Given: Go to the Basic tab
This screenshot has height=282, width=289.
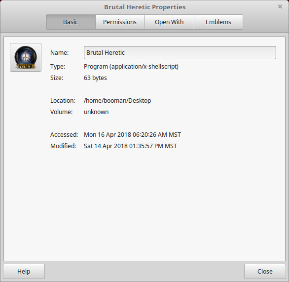Looking at the screenshot, I should tap(71, 22).
